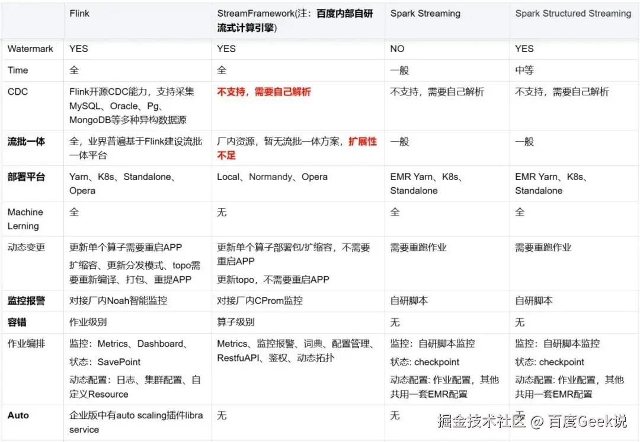Select the 作业编排 row label

point(25,343)
